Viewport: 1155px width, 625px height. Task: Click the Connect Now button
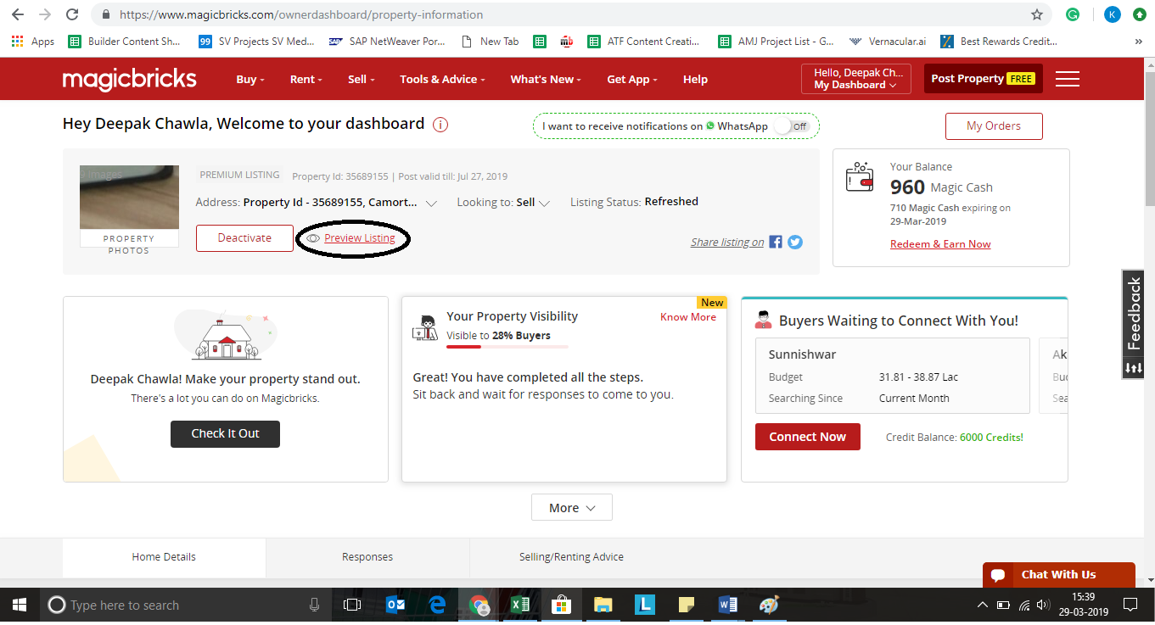[x=807, y=437]
